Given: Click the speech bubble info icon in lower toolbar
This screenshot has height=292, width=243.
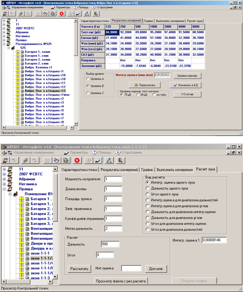Looking at the screenshot, I should point(89,160).
